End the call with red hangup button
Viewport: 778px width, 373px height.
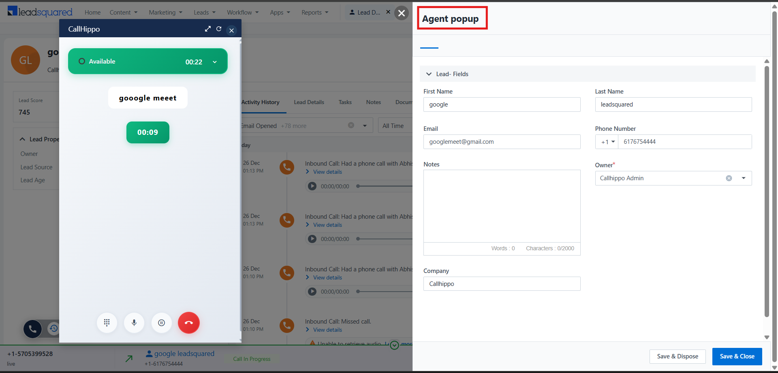pos(189,323)
